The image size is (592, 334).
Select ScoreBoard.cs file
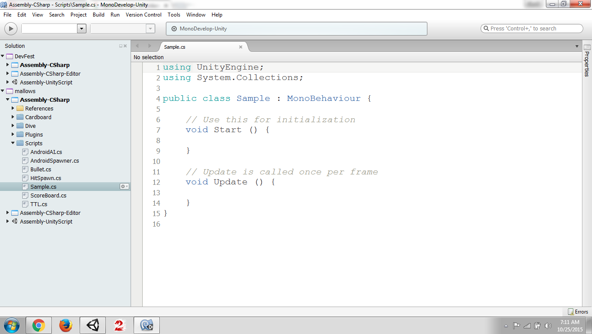pyautogui.click(x=48, y=195)
